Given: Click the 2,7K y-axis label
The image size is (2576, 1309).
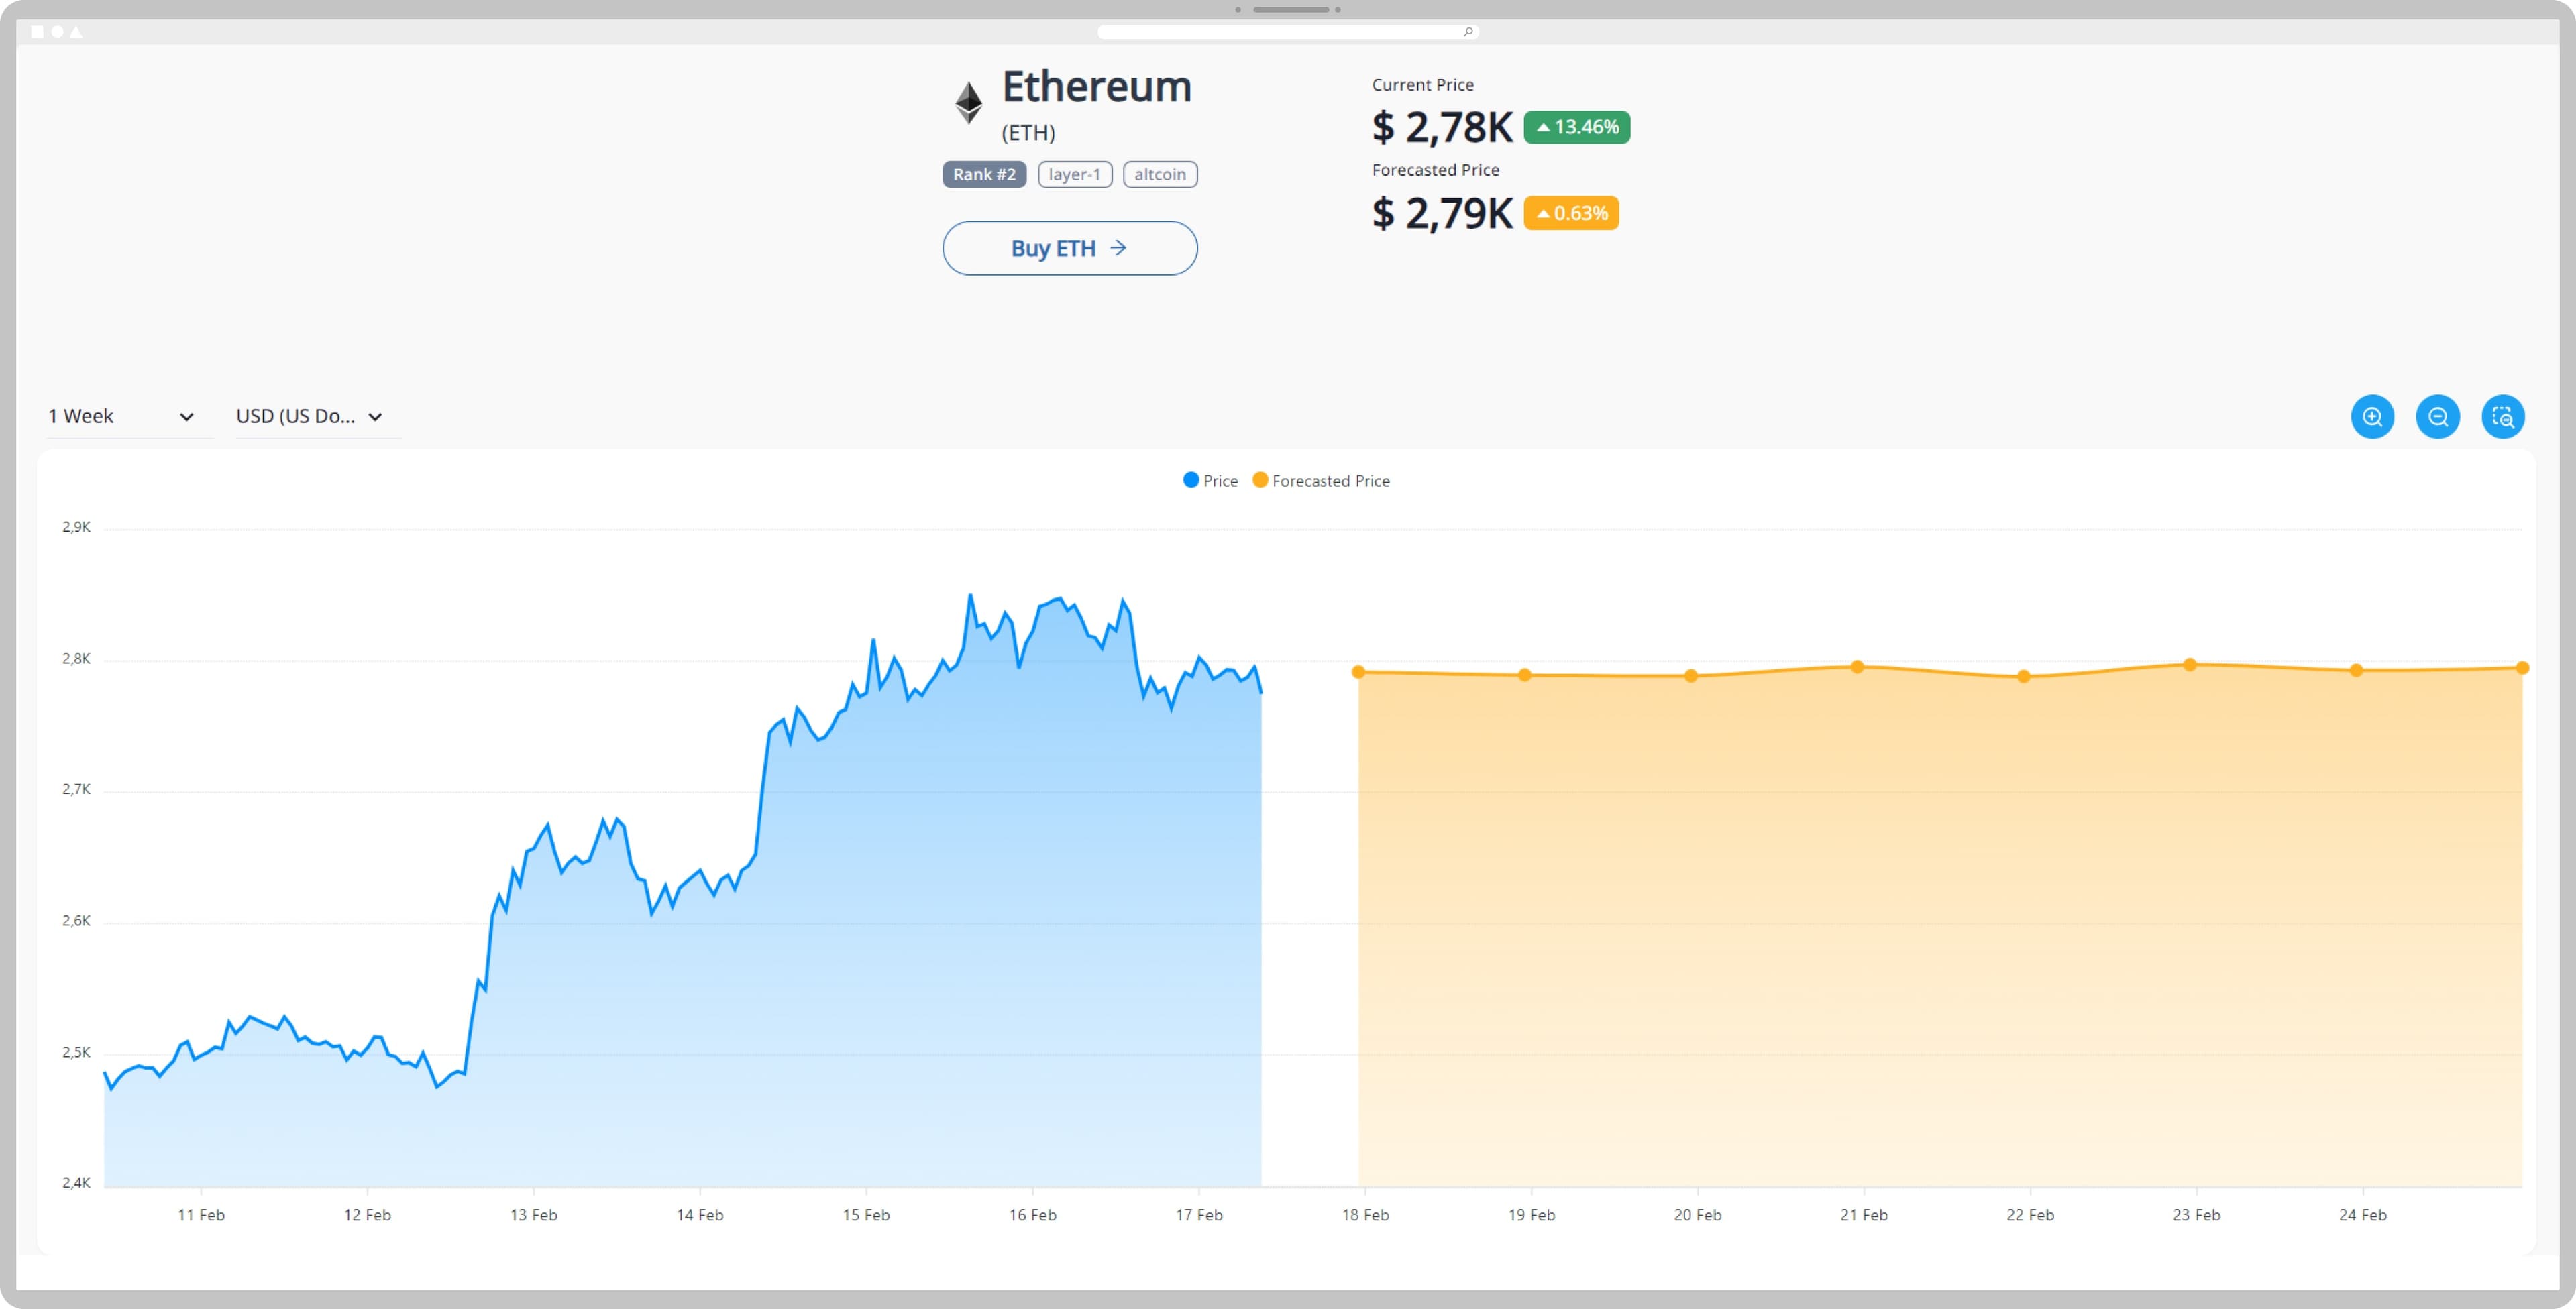Looking at the screenshot, I should point(77,789).
